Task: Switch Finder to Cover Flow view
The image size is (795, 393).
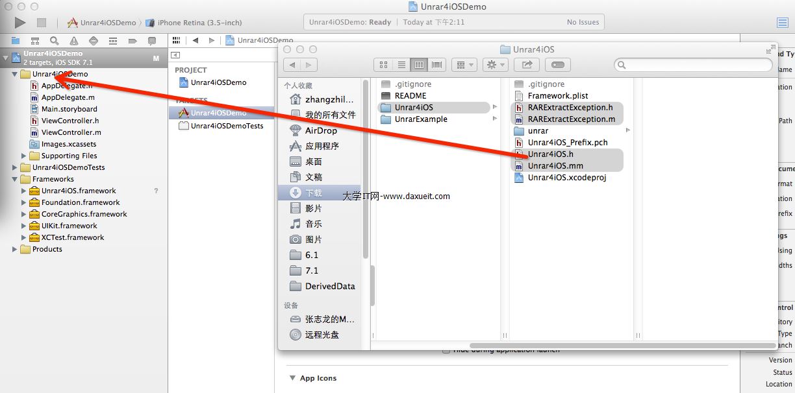Action: coord(436,64)
